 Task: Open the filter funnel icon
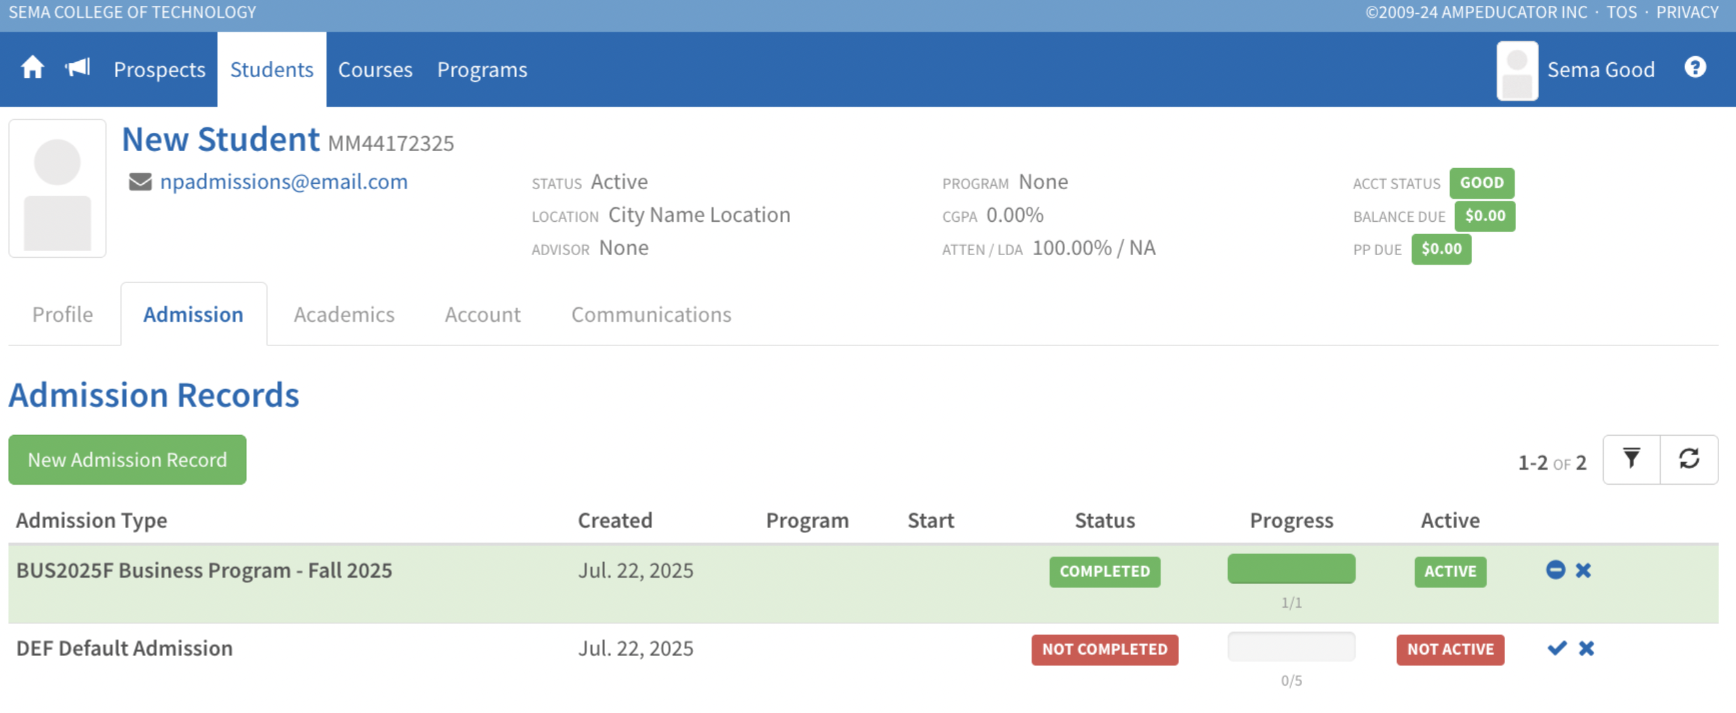(1631, 460)
